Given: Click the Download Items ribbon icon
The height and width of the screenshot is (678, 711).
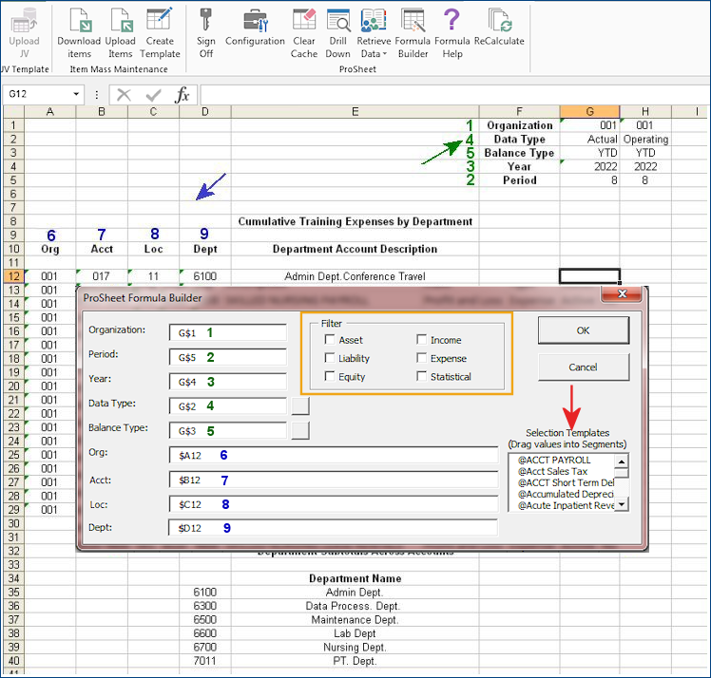Looking at the screenshot, I should [x=79, y=22].
